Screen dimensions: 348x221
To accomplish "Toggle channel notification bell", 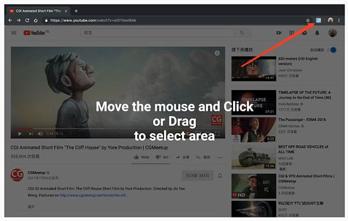I will point(220,176).
